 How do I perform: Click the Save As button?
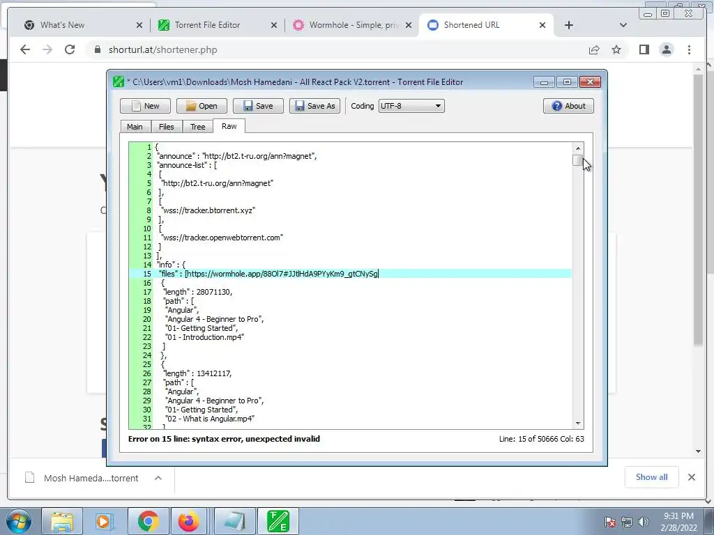coord(314,106)
